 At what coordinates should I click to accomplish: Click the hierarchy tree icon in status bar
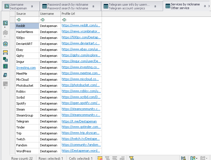183,158
